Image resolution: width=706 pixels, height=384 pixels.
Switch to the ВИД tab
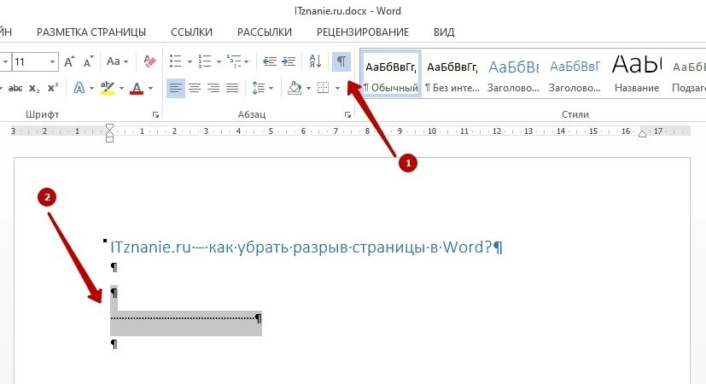click(x=444, y=32)
